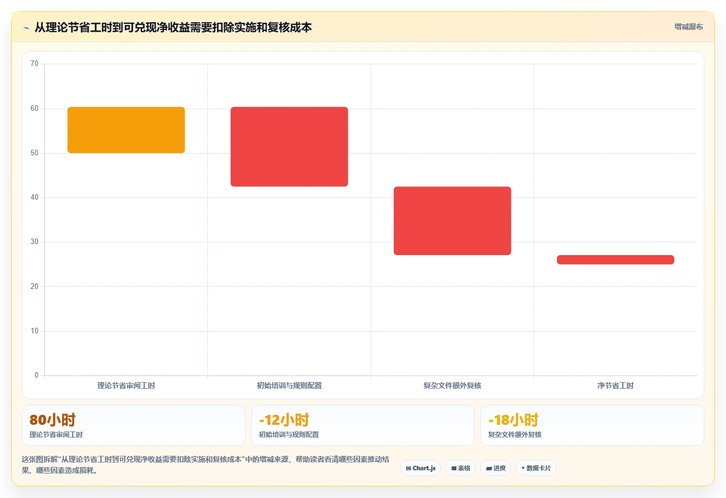This screenshot has height=498, width=726.
Task: Click the y-axis value 0
Action: click(x=37, y=375)
